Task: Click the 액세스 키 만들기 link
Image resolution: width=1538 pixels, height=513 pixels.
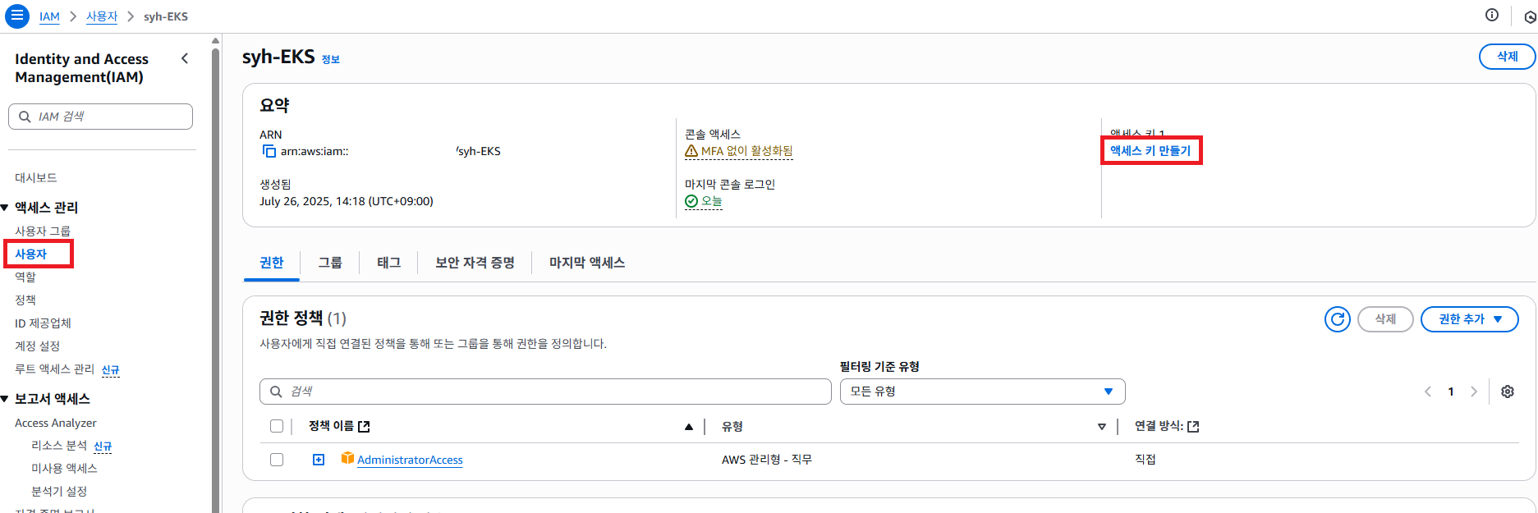Action: point(1150,151)
